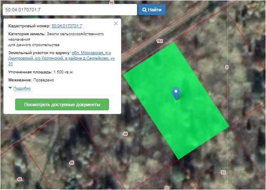Click parcel label 45 on map
This screenshot has height=190, width=266.
pyautogui.click(x=72, y=162)
